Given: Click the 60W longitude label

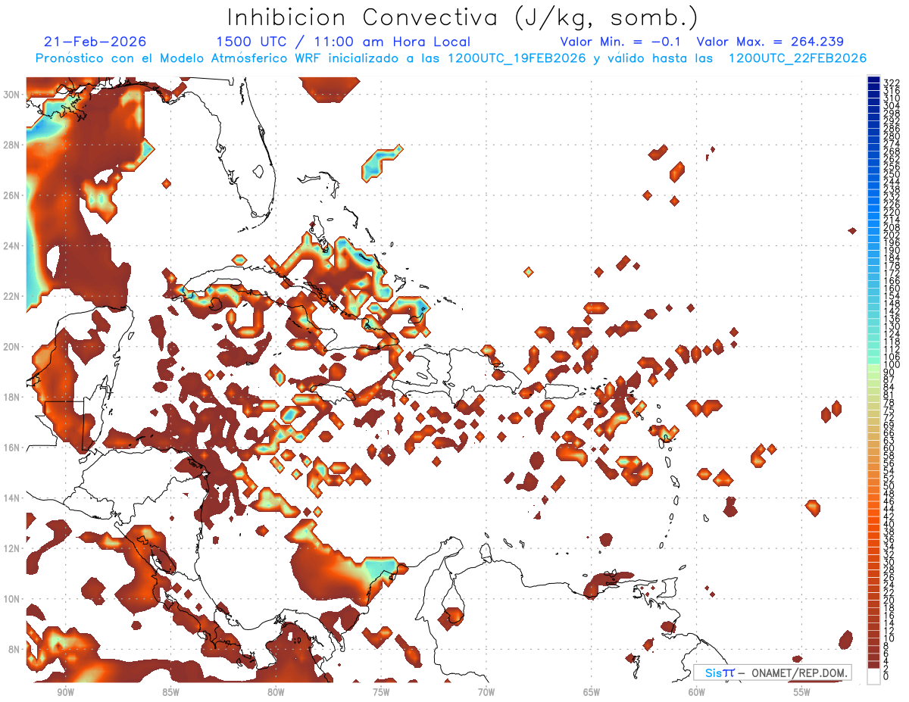Looking at the screenshot, I should [x=697, y=693].
